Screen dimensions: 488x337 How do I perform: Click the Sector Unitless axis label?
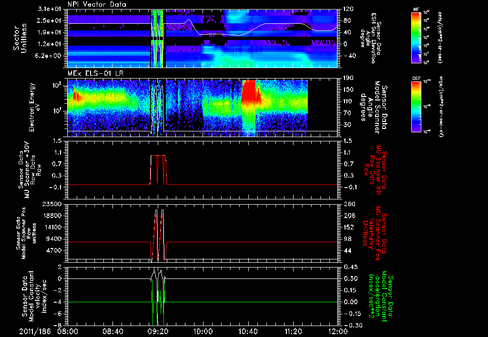pyautogui.click(x=20, y=38)
